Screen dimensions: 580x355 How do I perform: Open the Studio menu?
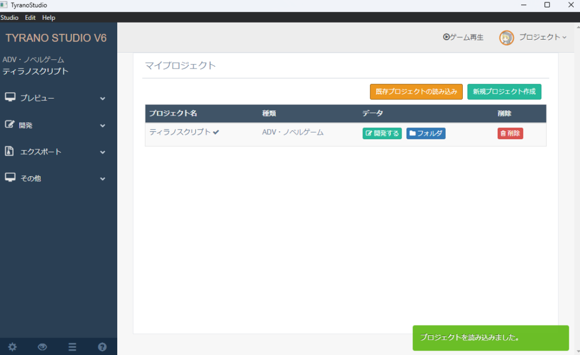pos(10,18)
